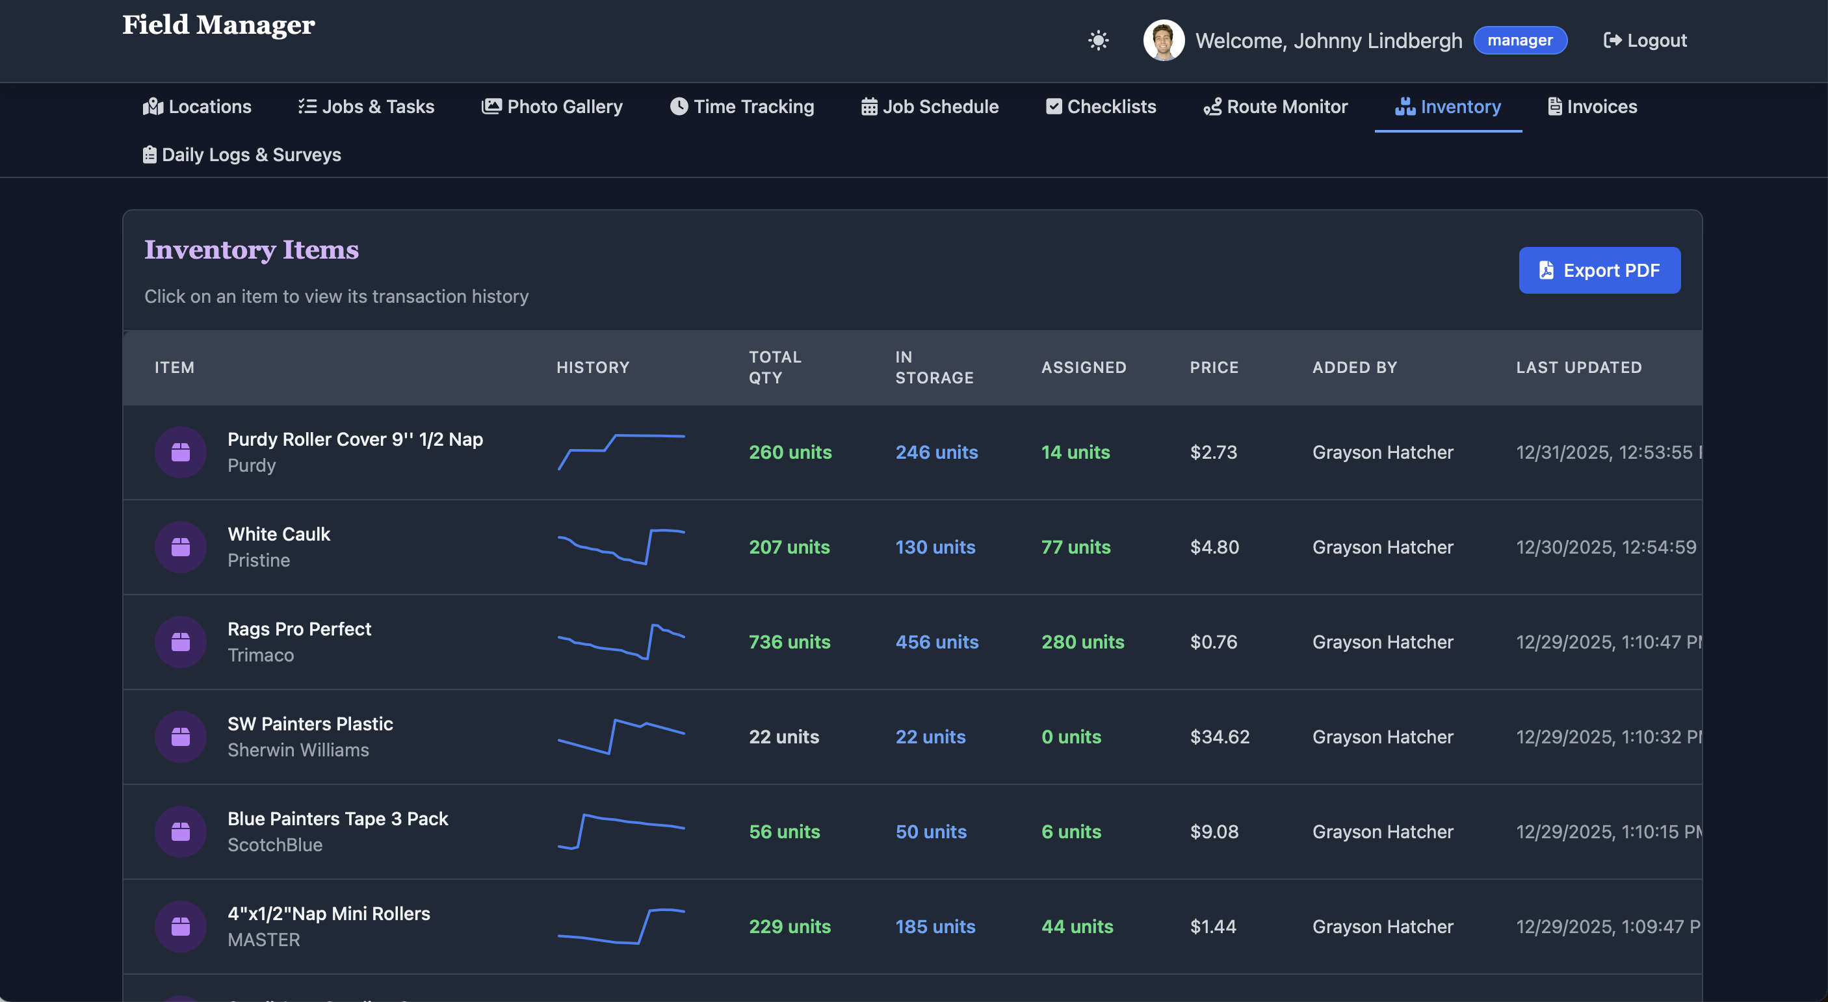Click the 736 units total quantity cell
Screen dimensions: 1828x1002
tap(789, 642)
